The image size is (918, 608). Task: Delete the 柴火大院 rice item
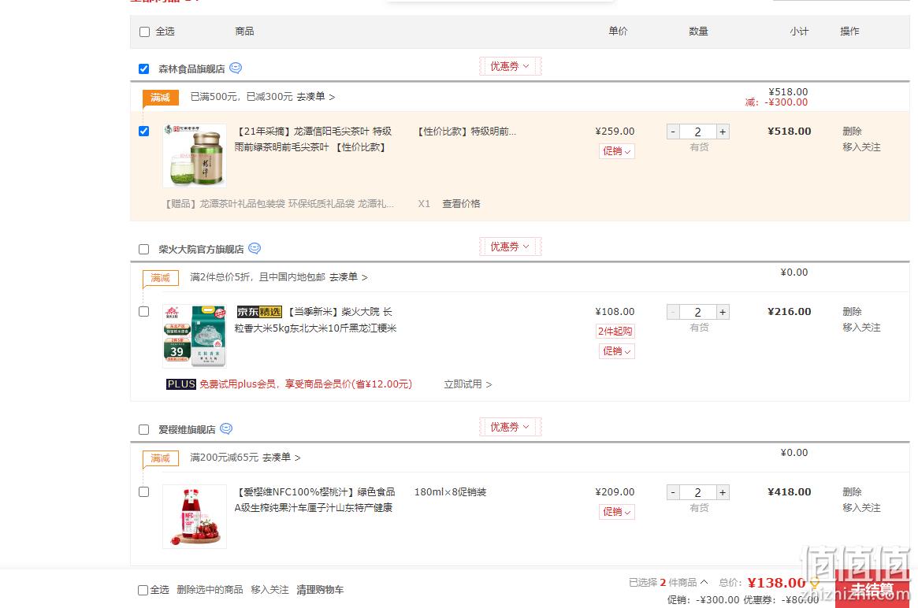click(x=852, y=311)
